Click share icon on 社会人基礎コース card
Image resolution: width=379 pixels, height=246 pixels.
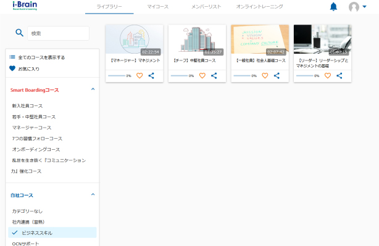coord(277,76)
